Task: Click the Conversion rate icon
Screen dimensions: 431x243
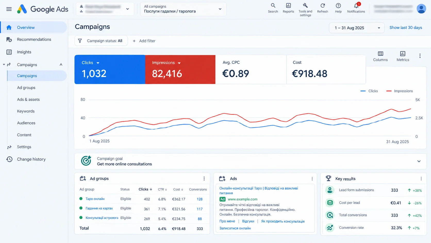Action: (x=330, y=228)
